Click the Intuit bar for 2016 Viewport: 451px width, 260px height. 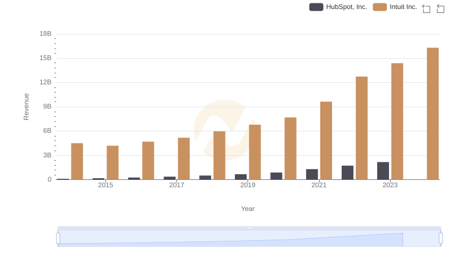click(x=148, y=161)
